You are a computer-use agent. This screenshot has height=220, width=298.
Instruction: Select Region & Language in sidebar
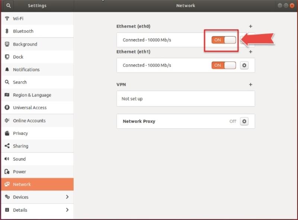(x=32, y=95)
